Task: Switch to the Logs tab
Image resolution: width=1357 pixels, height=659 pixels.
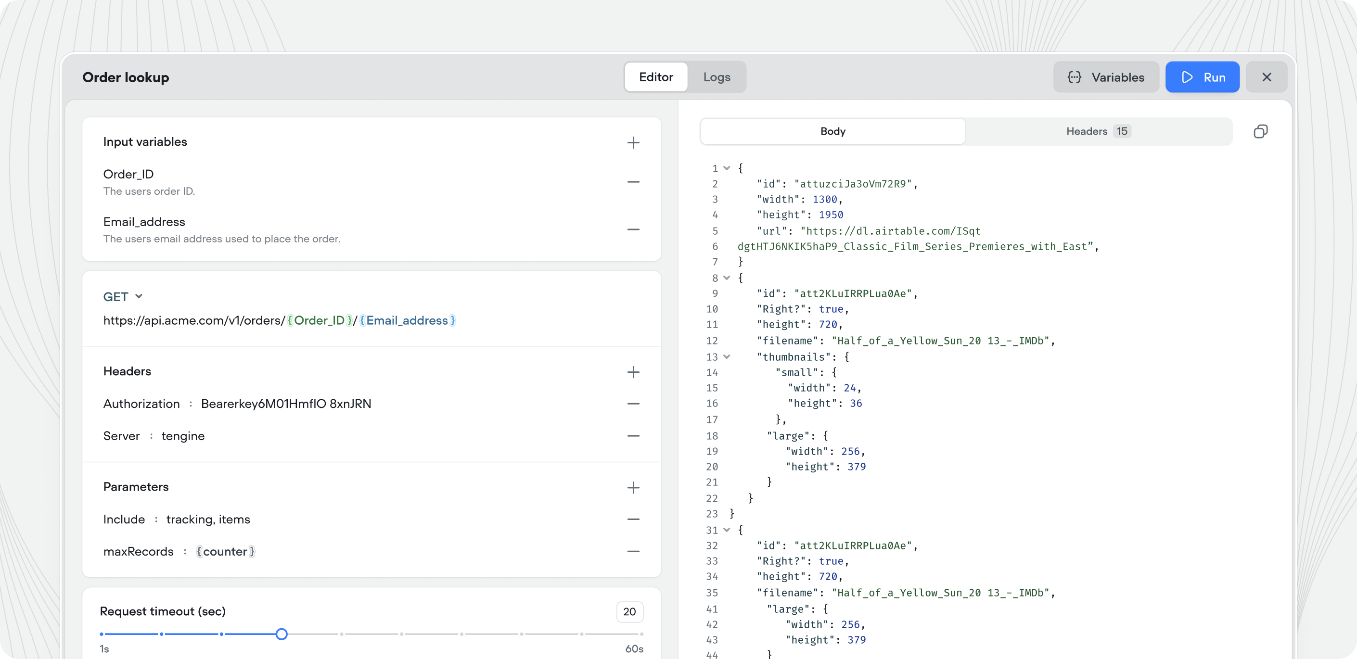Action: pos(717,77)
